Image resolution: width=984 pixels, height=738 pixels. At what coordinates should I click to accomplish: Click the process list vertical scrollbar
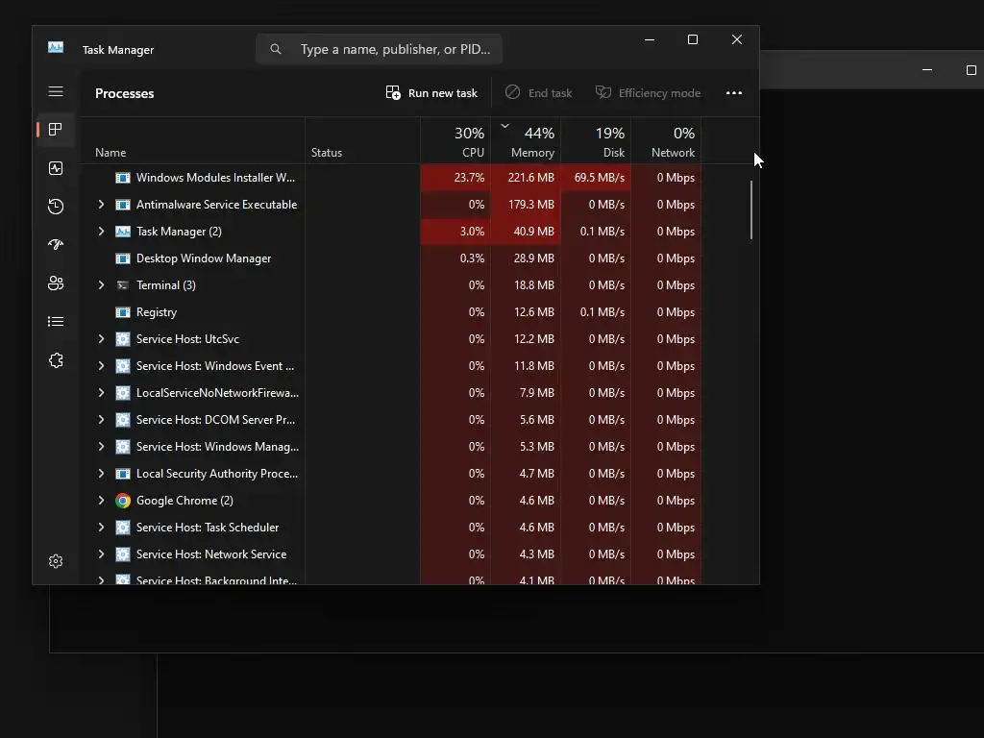point(751,209)
